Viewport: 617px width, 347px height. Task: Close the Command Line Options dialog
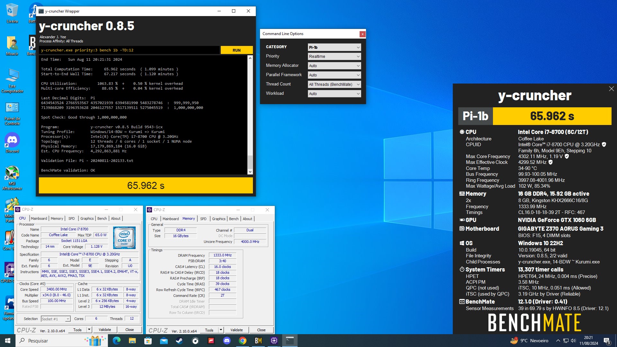pyautogui.click(x=362, y=34)
